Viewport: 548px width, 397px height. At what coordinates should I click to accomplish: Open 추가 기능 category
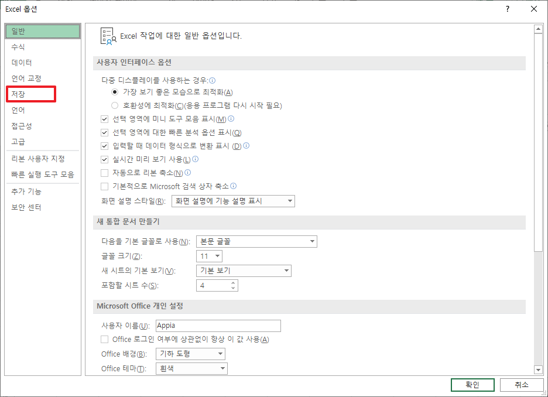43,192
